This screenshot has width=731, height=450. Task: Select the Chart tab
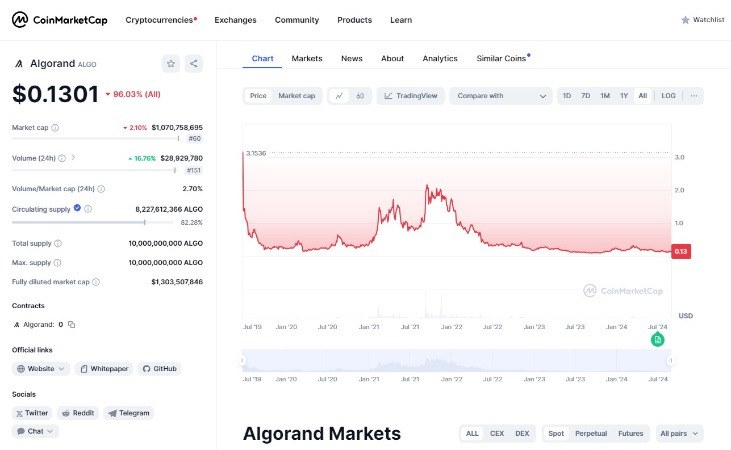pyautogui.click(x=262, y=58)
